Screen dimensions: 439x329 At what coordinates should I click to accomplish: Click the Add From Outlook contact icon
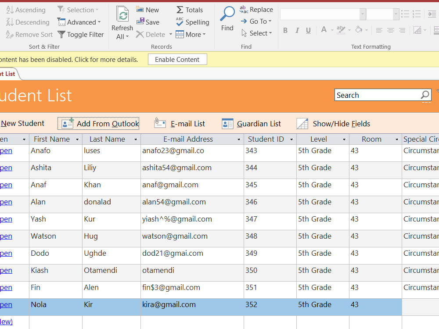68,123
